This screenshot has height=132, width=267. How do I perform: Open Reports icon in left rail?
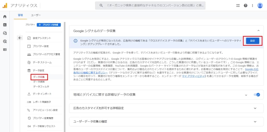pos(5,25)
